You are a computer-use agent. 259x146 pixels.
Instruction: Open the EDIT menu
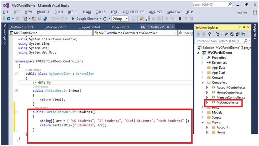coord(17,12)
